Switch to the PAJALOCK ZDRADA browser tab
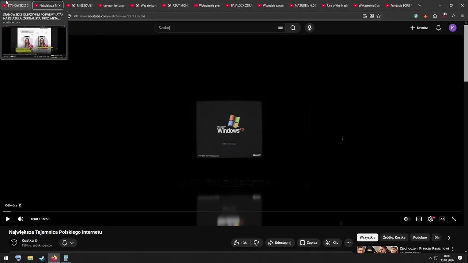This screenshot has width=468, height=263. coord(239,5)
